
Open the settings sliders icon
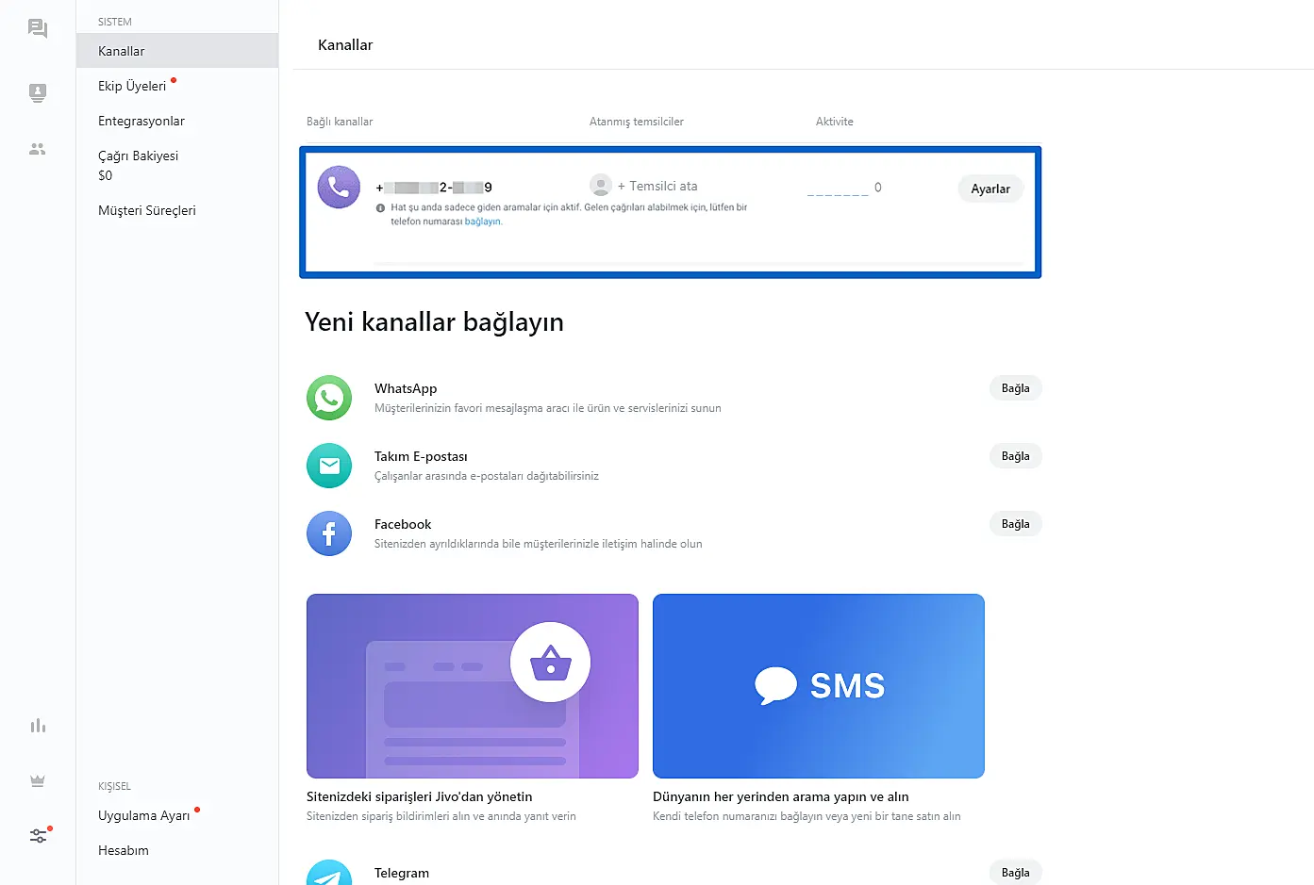38,835
